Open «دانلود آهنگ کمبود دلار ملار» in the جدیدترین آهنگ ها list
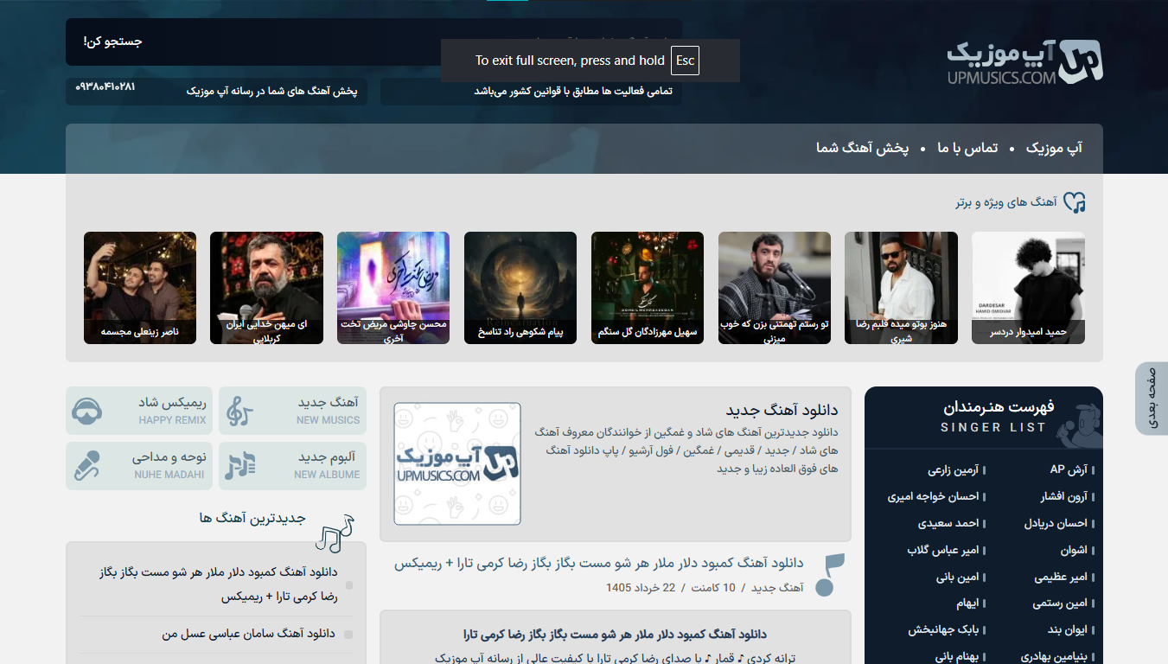The image size is (1168, 664). tap(220, 584)
